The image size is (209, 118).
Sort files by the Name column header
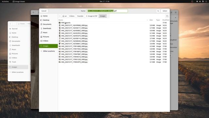[61, 20]
